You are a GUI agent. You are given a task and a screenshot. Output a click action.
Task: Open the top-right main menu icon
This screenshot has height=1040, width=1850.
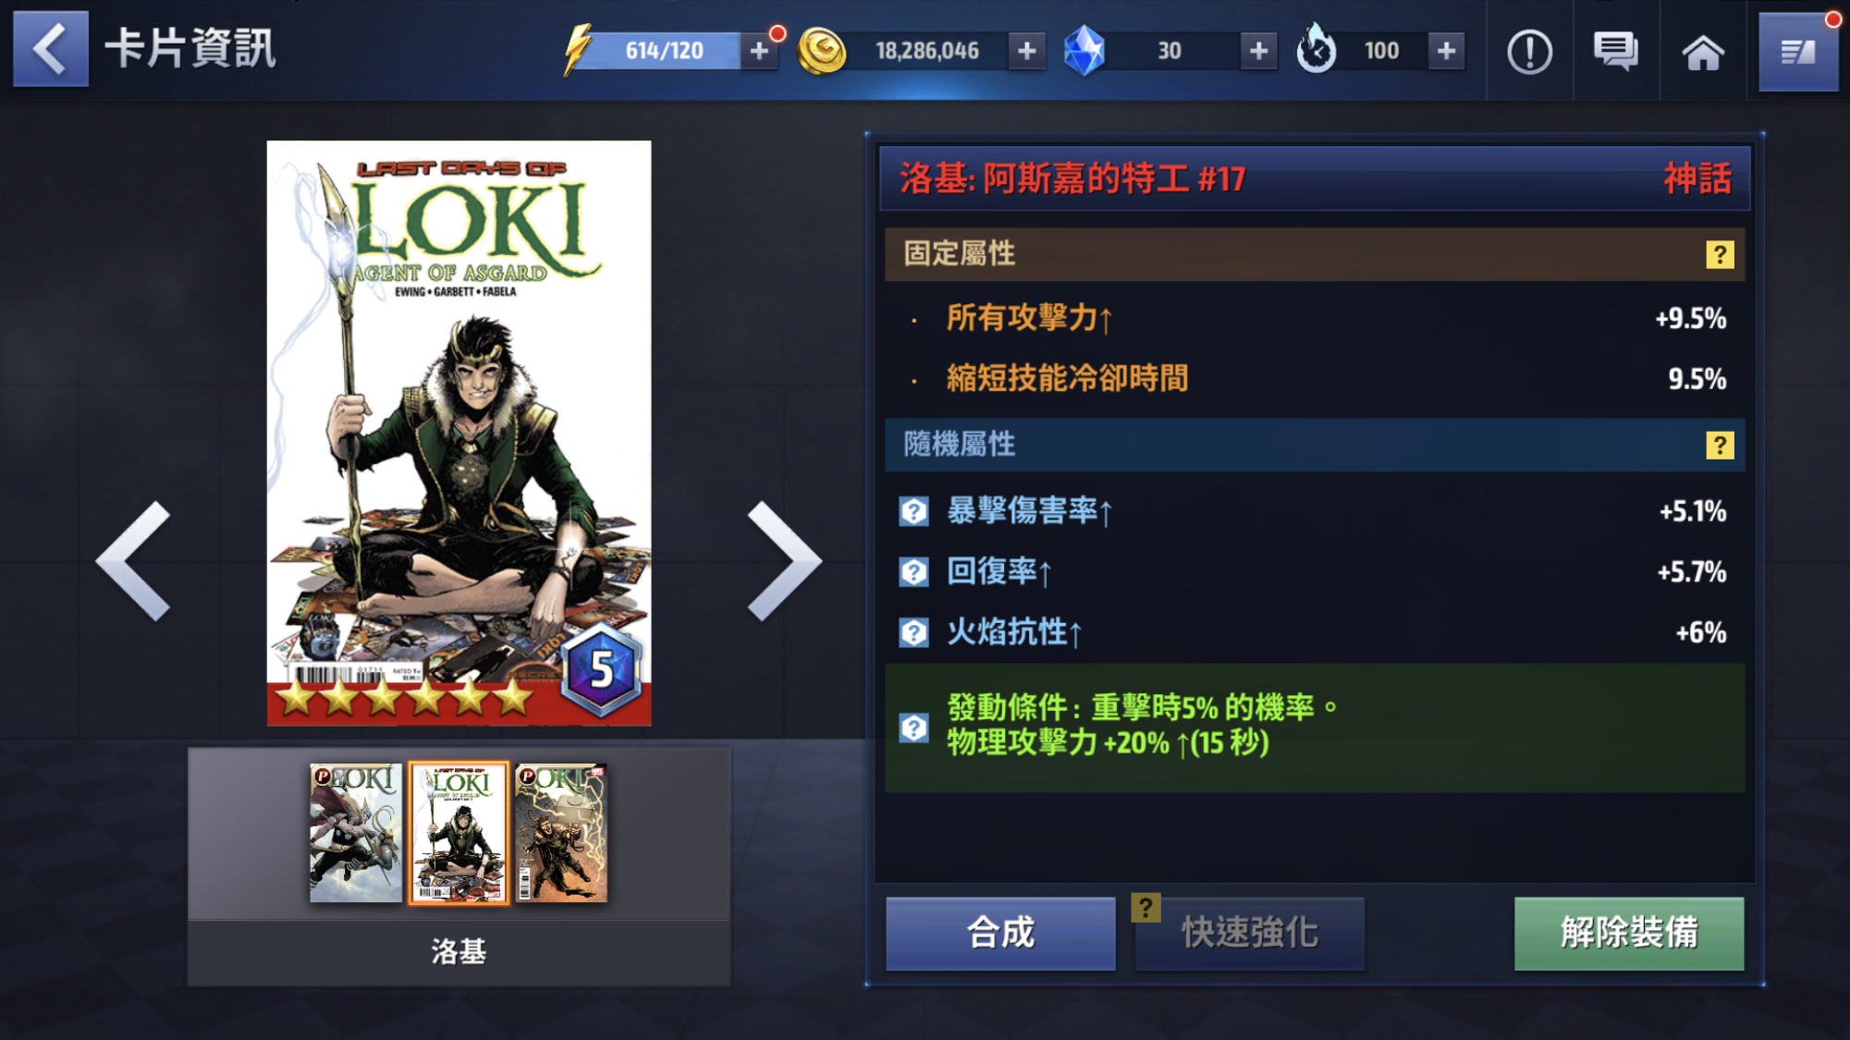1797,51
